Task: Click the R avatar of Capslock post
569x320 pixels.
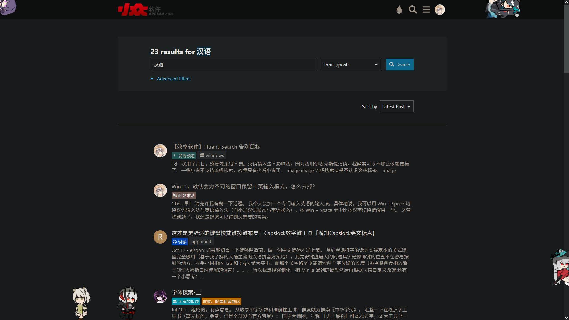Action: click(x=160, y=237)
